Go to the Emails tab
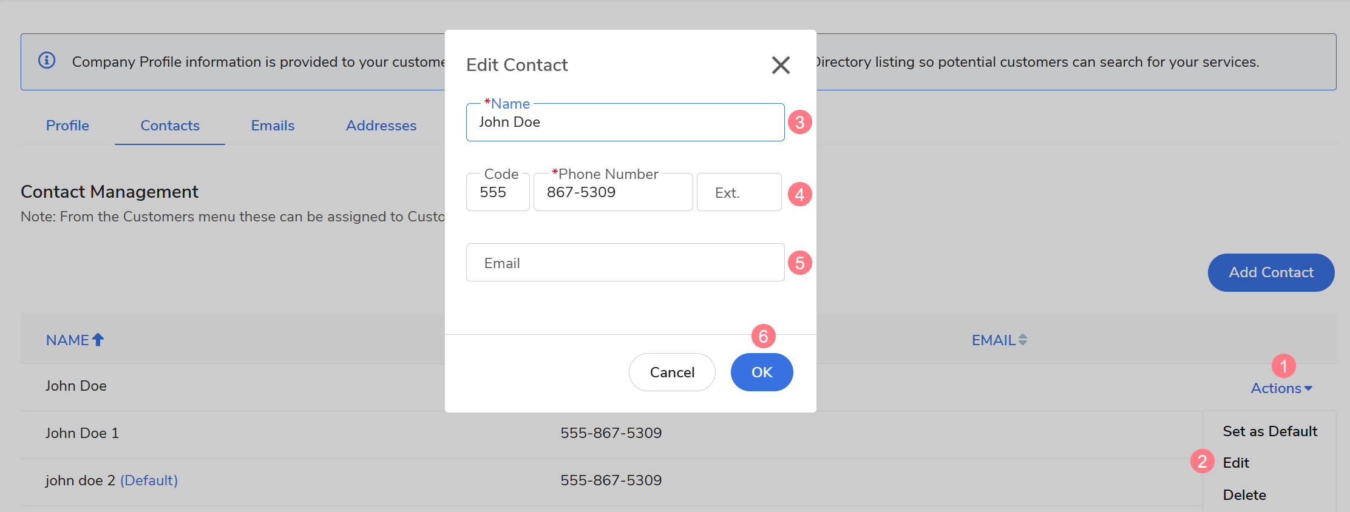The image size is (1350, 512). click(273, 126)
